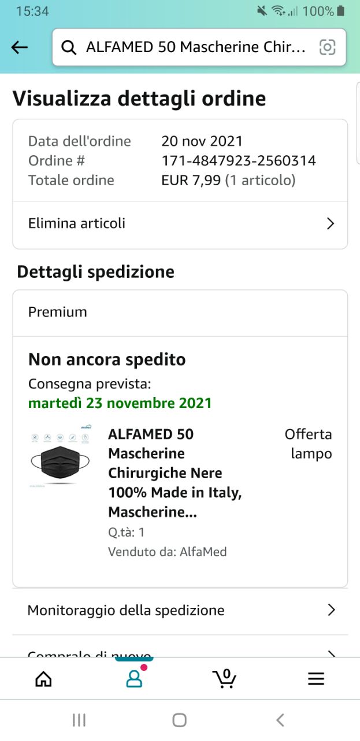The image size is (360, 741).
Task: Open Monitoraggio della spedizione chevron
Action: point(331,610)
